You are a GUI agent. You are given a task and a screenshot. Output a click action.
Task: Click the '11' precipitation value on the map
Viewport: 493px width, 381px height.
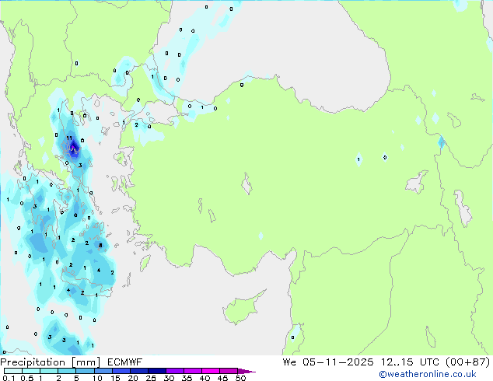69,138
